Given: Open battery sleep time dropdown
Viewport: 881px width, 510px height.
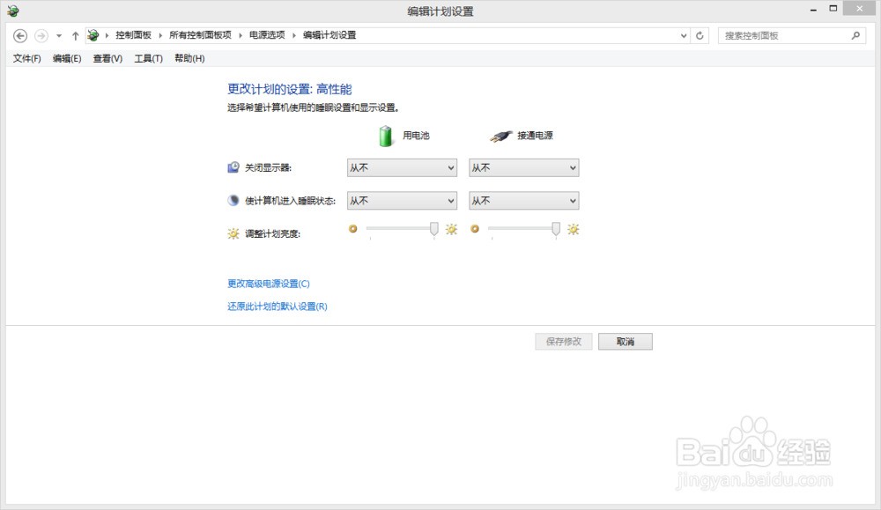Looking at the screenshot, I should (x=402, y=201).
